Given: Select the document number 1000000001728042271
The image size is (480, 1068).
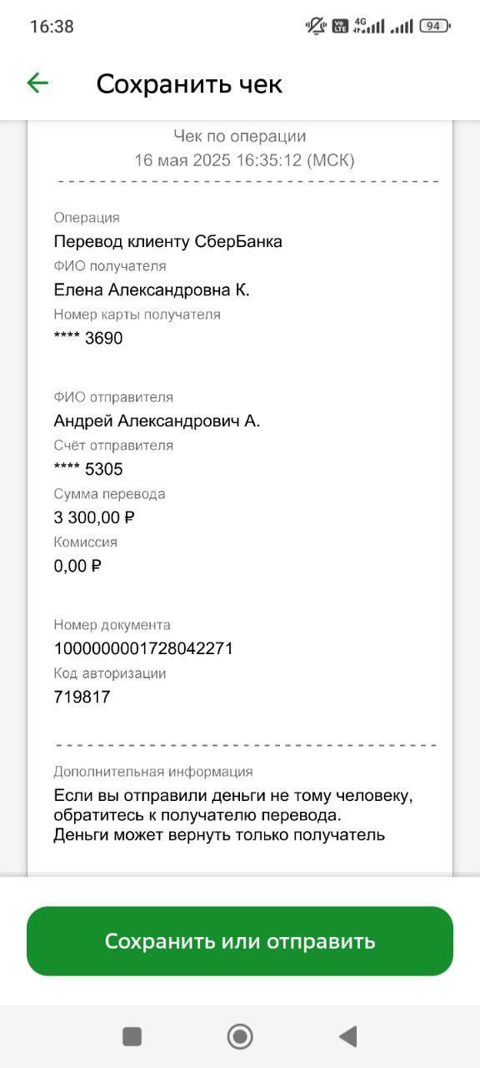Looking at the screenshot, I should [143, 648].
